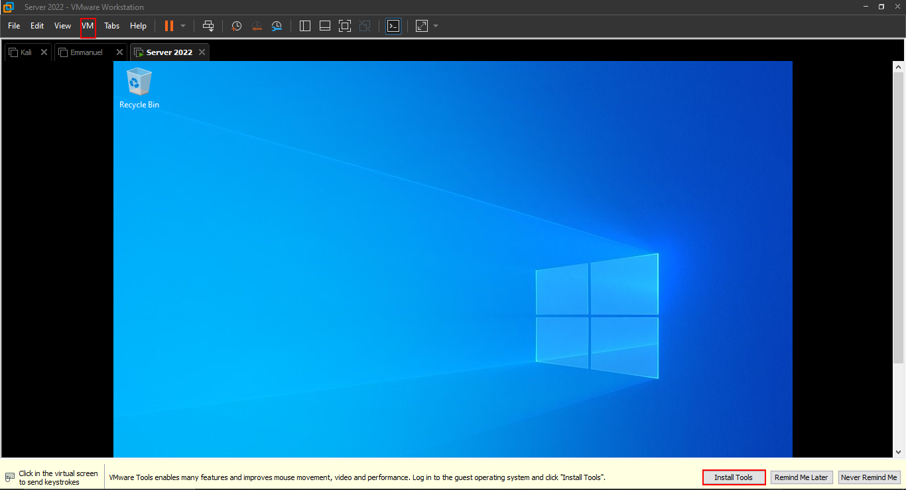Pause the virtual machine with the orange button
906x490 pixels.
(x=169, y=26)
